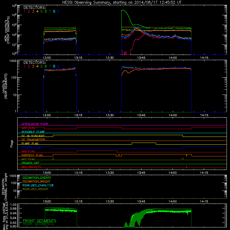Screen dimensions: 230x230
Task: Pick detector 1 label in rear segments legend
Action: coord(25,66)
